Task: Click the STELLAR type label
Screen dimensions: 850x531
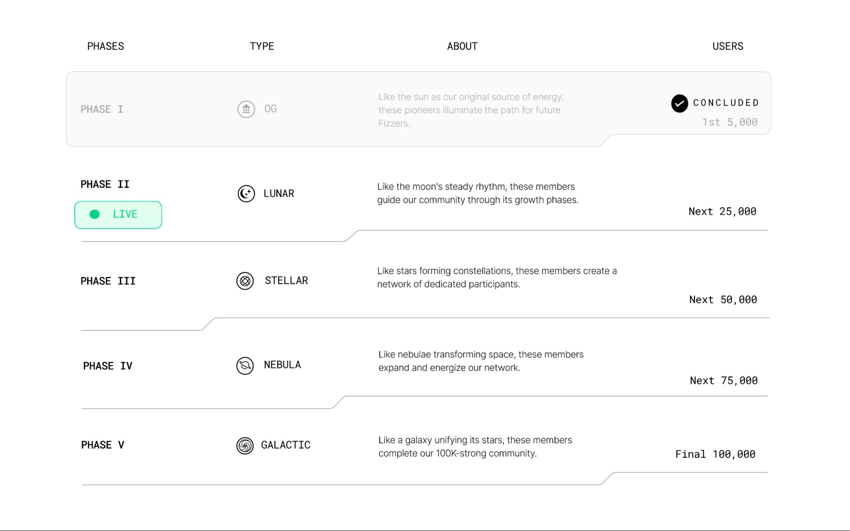Action: 287,280
